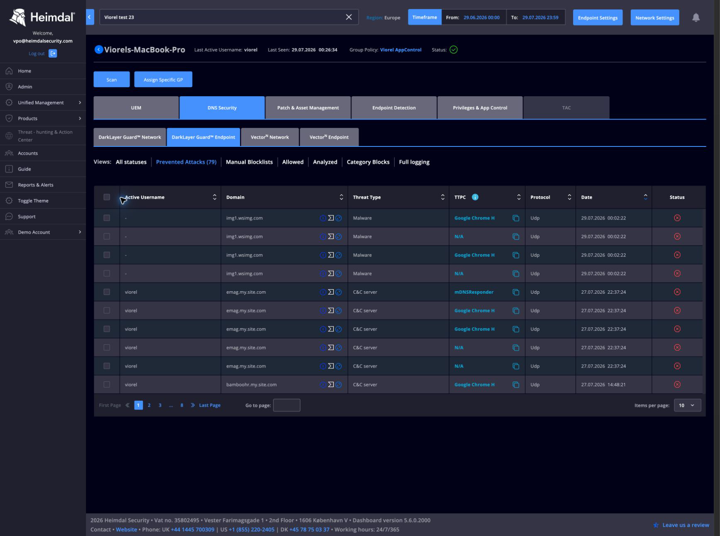Go to Last Page of results

[210, 405]
